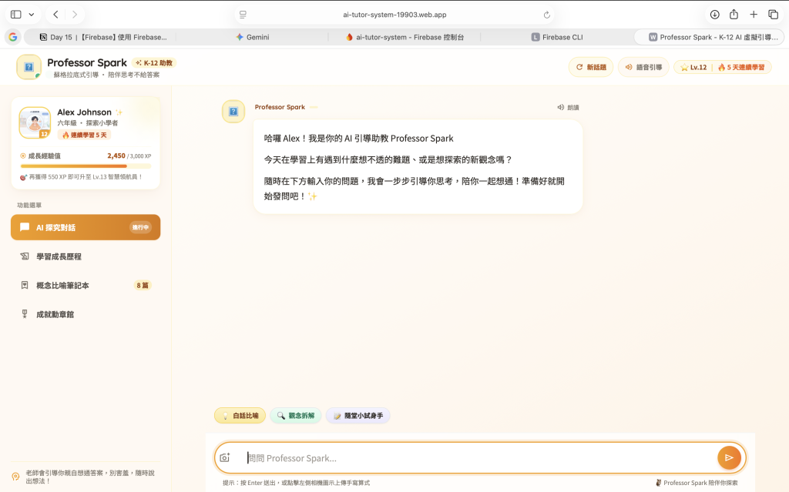Go back with the browser back arrow
This screenshot has width=789, height=492.
pos(55,15)
